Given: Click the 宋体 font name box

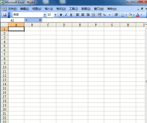Looking at the screenshot, I should pos(28,15).
